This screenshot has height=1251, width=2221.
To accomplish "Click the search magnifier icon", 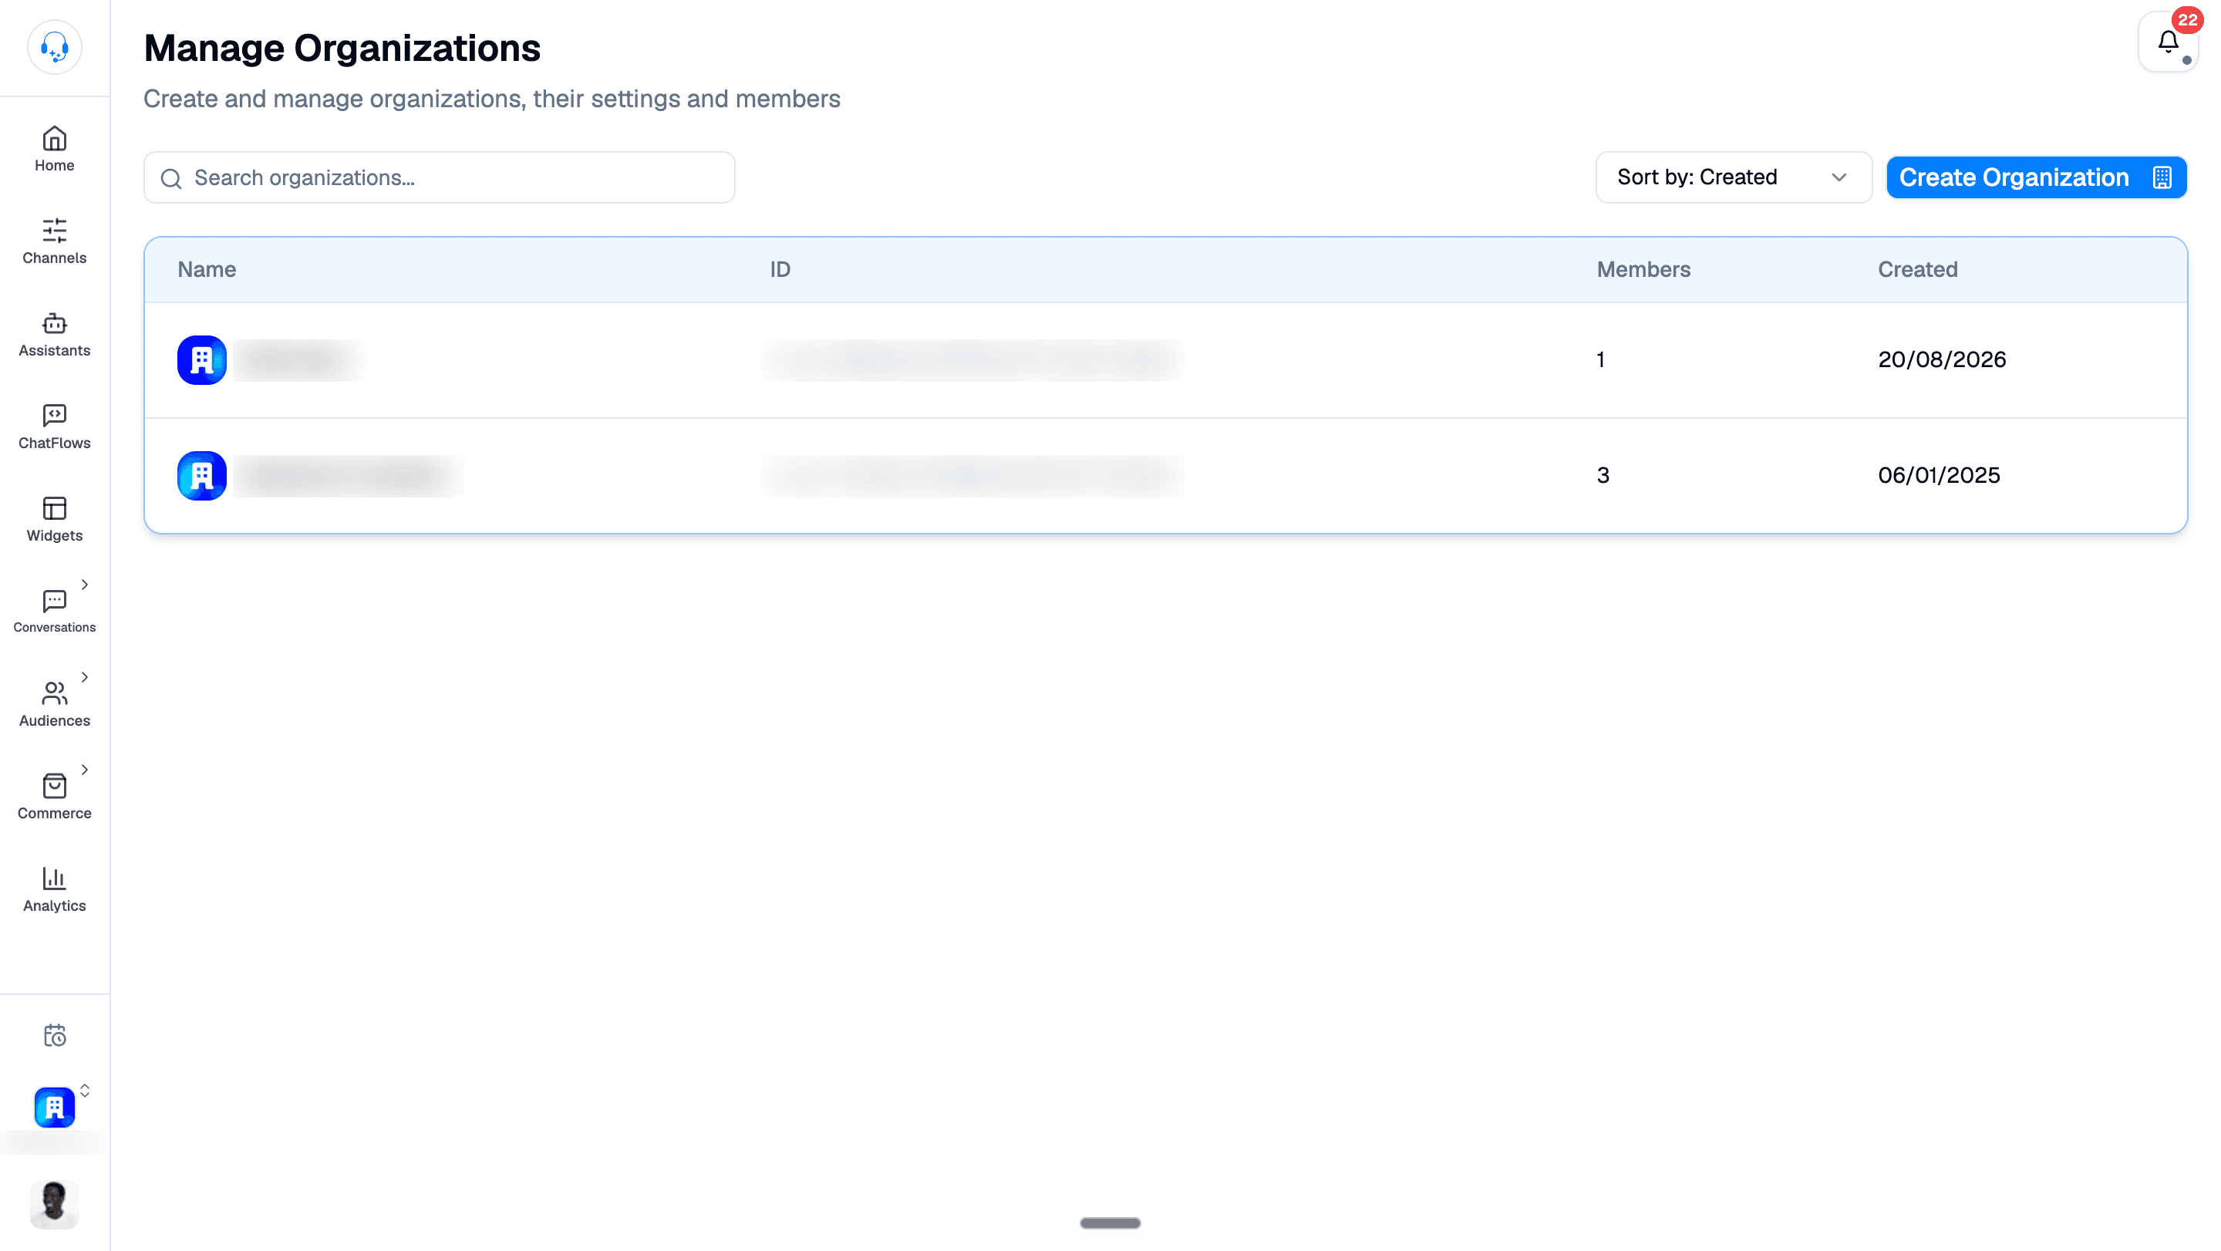I will [x=170, y=178].
